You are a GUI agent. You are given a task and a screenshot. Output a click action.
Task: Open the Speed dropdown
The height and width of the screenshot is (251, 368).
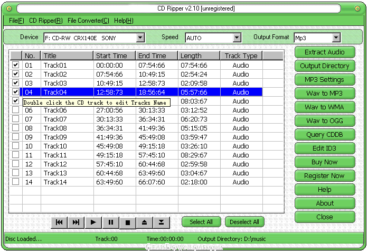click(x=237, y=38)
